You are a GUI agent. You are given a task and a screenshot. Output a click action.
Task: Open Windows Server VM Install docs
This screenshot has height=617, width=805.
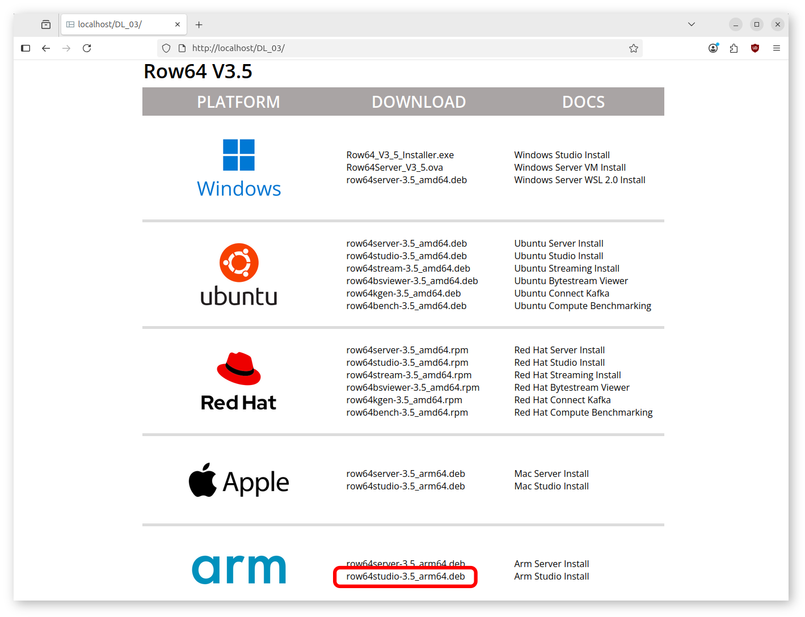(x=570, y=167)
